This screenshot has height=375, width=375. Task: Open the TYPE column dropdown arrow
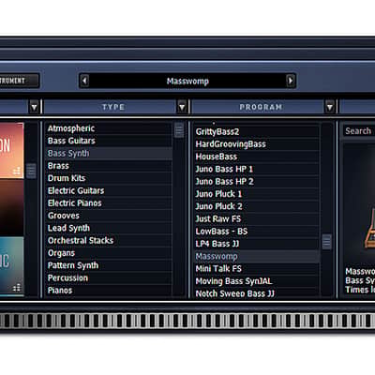click(x=182, y=107)
